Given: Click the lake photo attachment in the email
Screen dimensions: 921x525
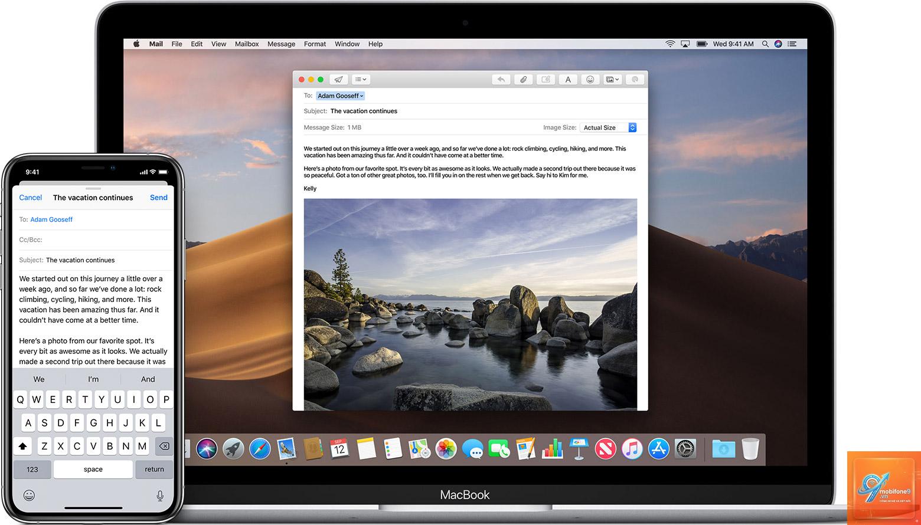Looking at the screenshot, I should click(471, 304).
